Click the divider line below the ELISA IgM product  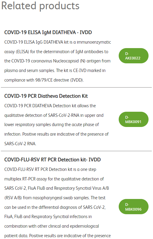coord(76,88)
